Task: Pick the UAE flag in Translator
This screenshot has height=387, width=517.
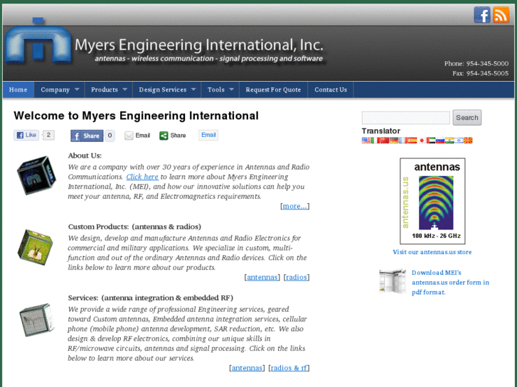Action: tap(431, 141)
